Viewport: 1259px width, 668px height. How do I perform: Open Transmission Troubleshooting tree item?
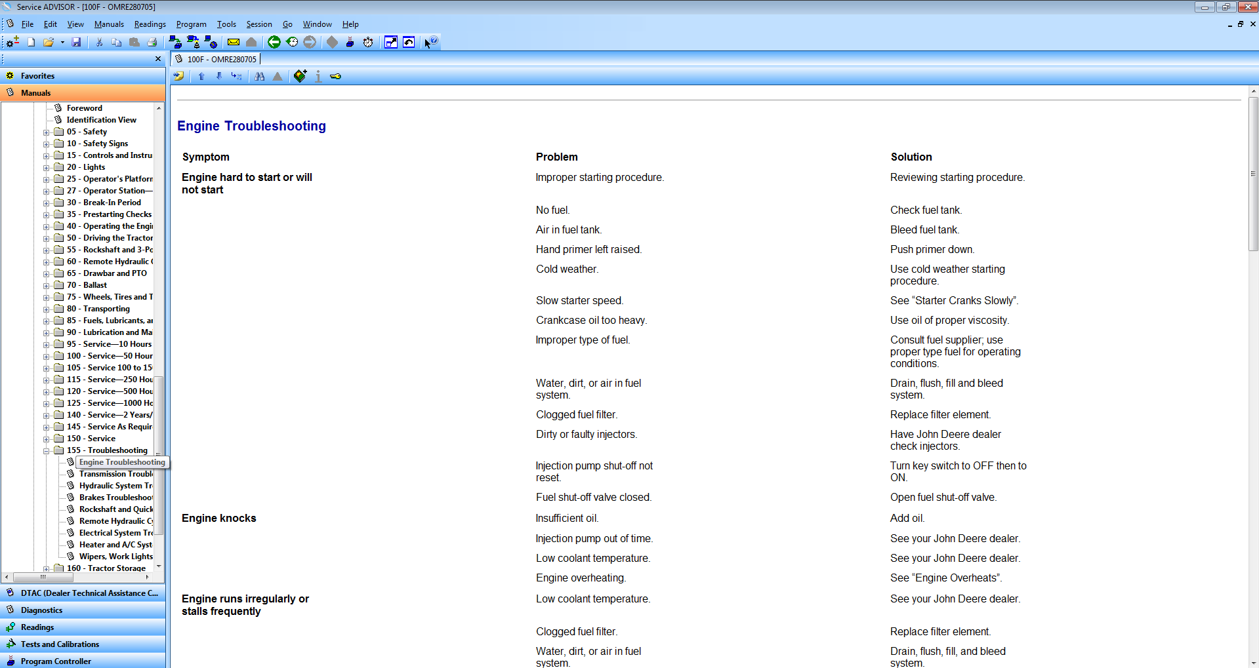(x=115, y=474)
